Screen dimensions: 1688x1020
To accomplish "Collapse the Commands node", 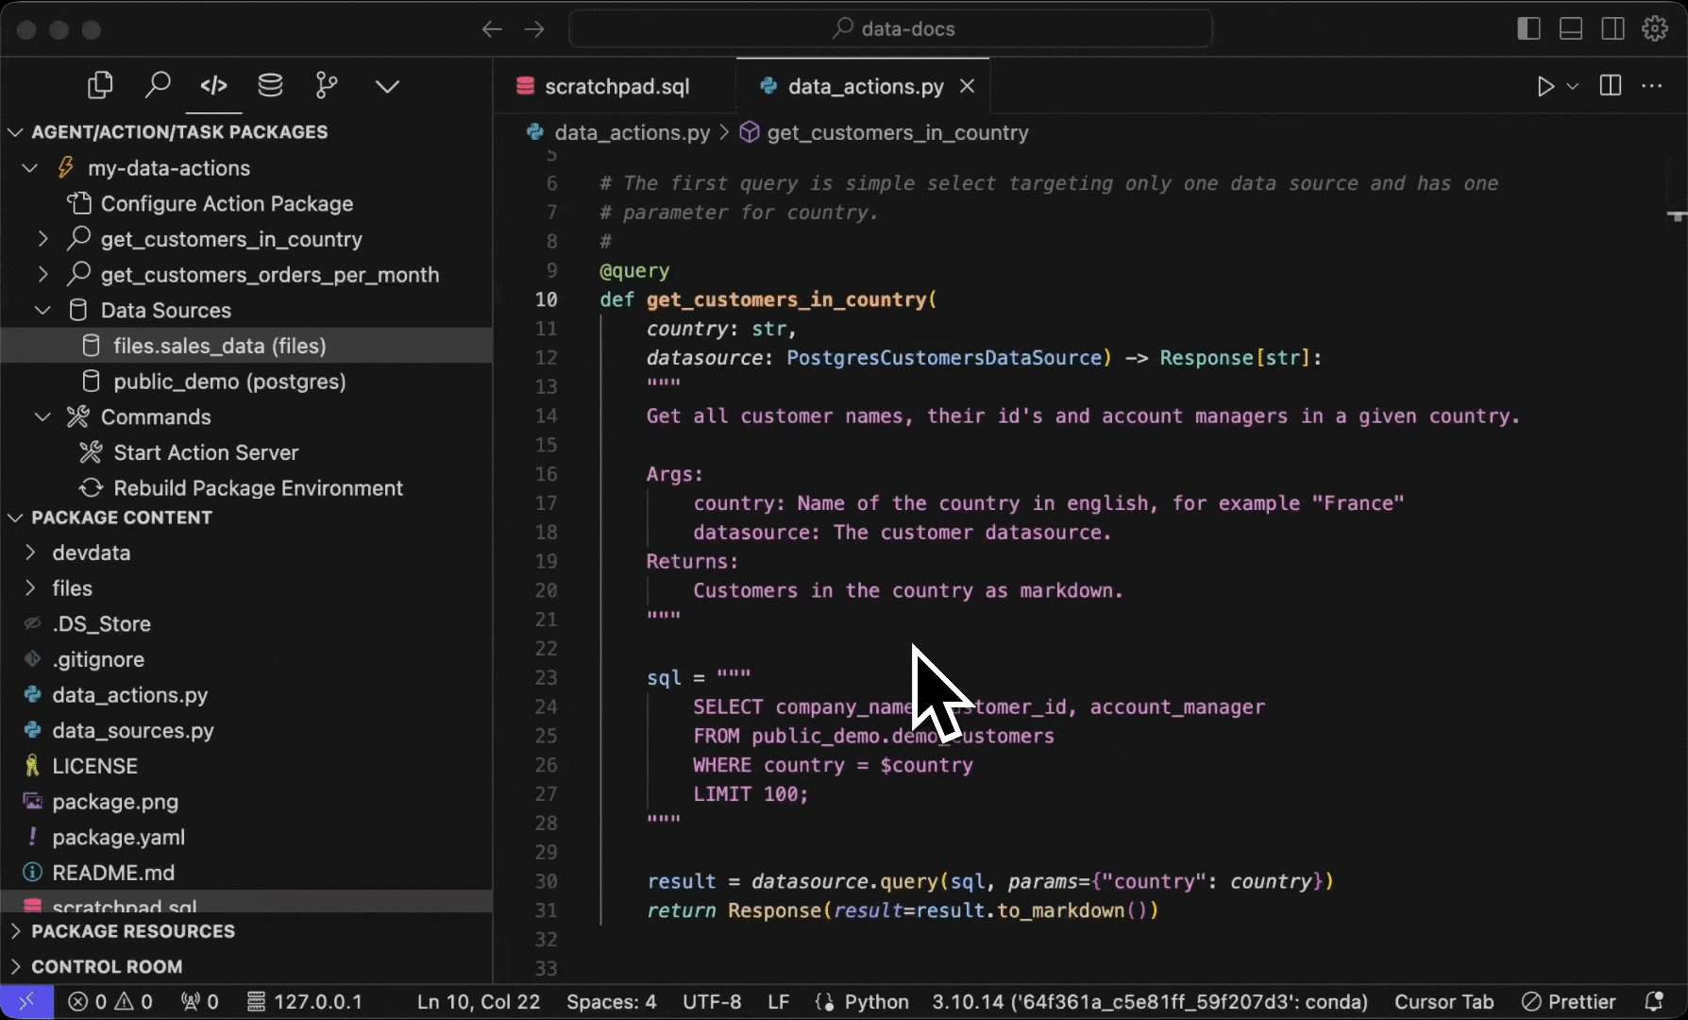I will click(42, 416).
